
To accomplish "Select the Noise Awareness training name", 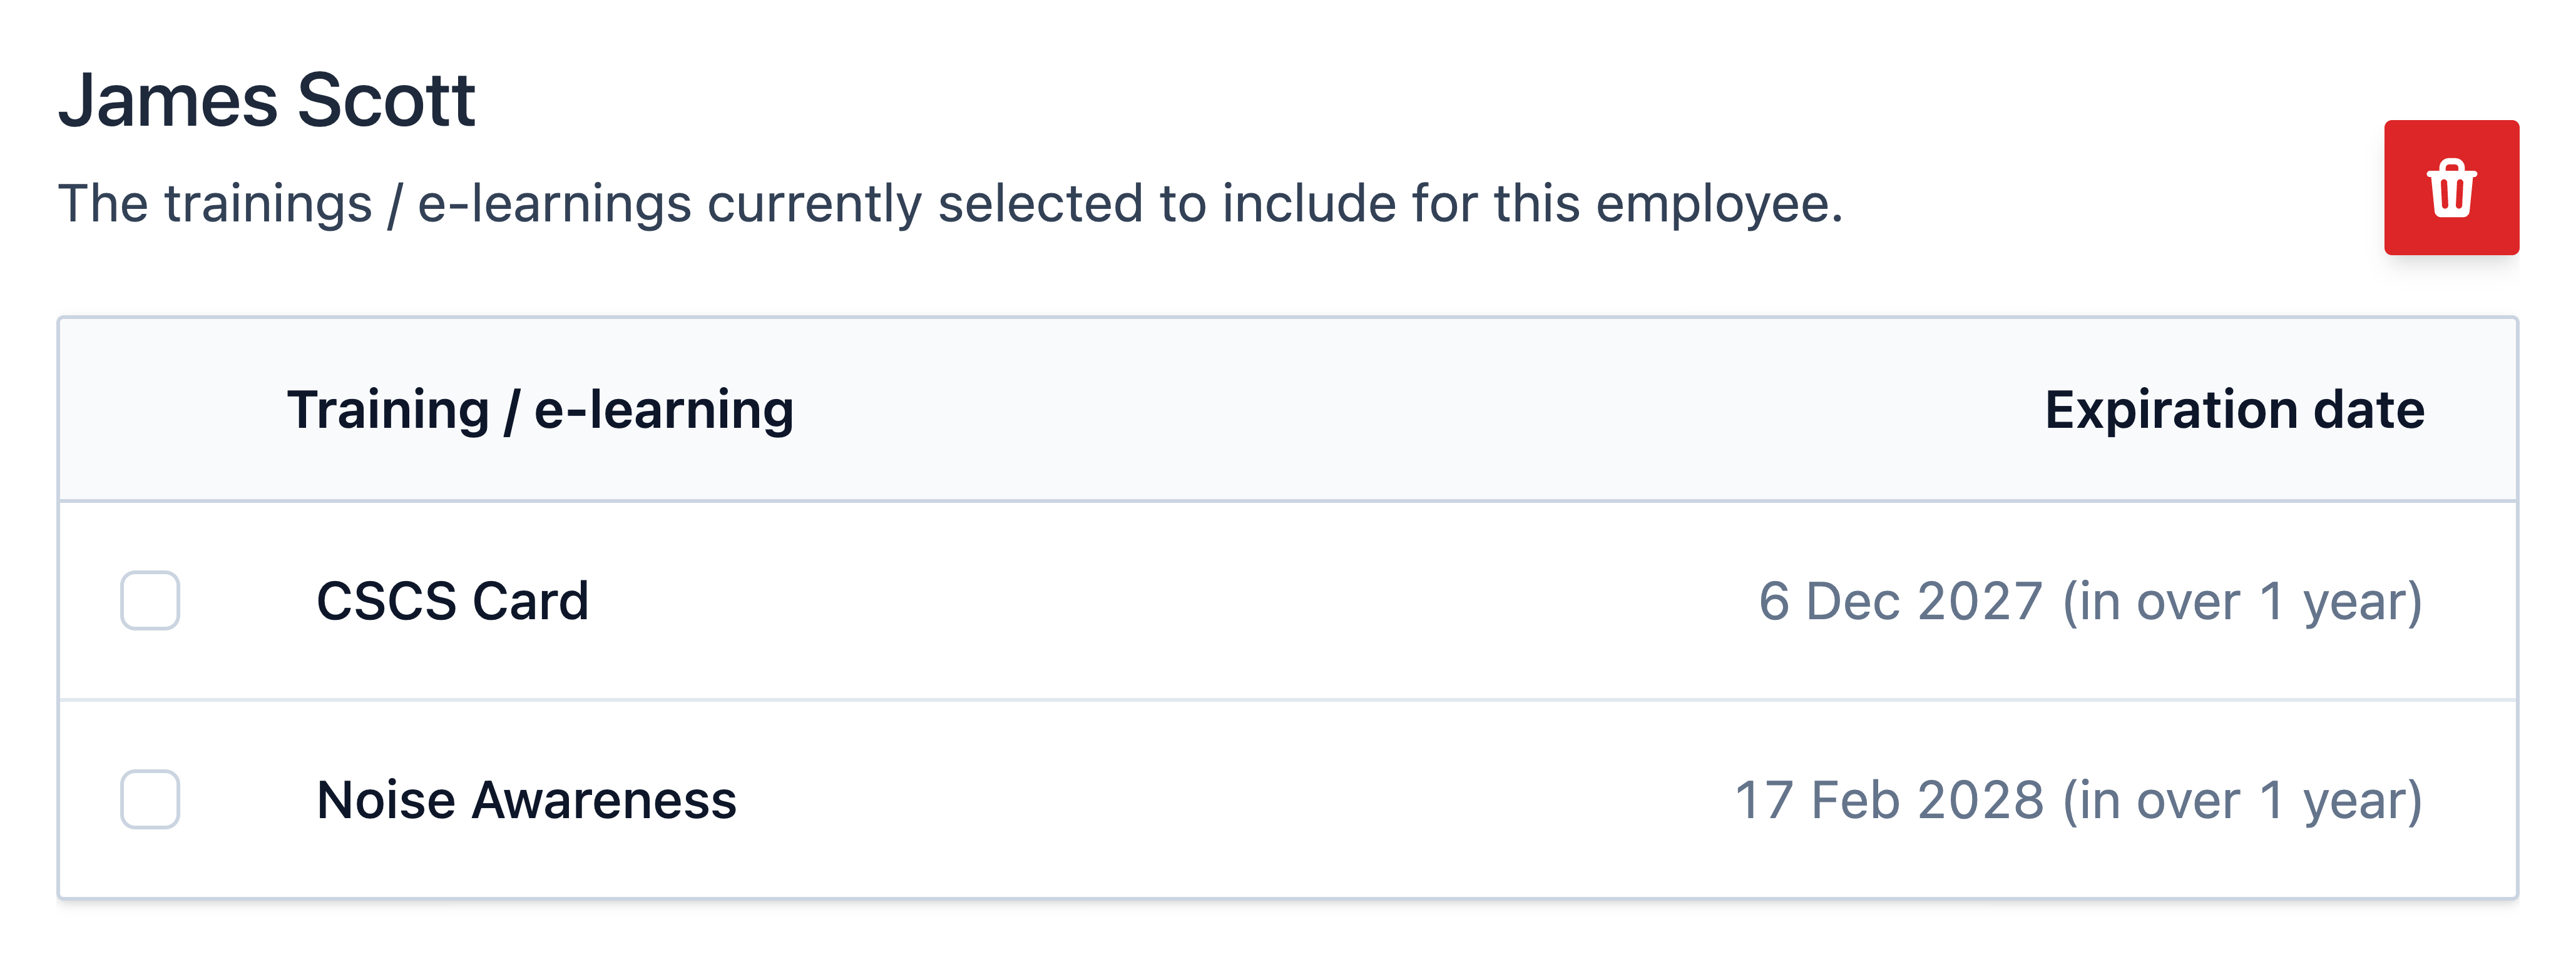I will [x=526, y=799].
